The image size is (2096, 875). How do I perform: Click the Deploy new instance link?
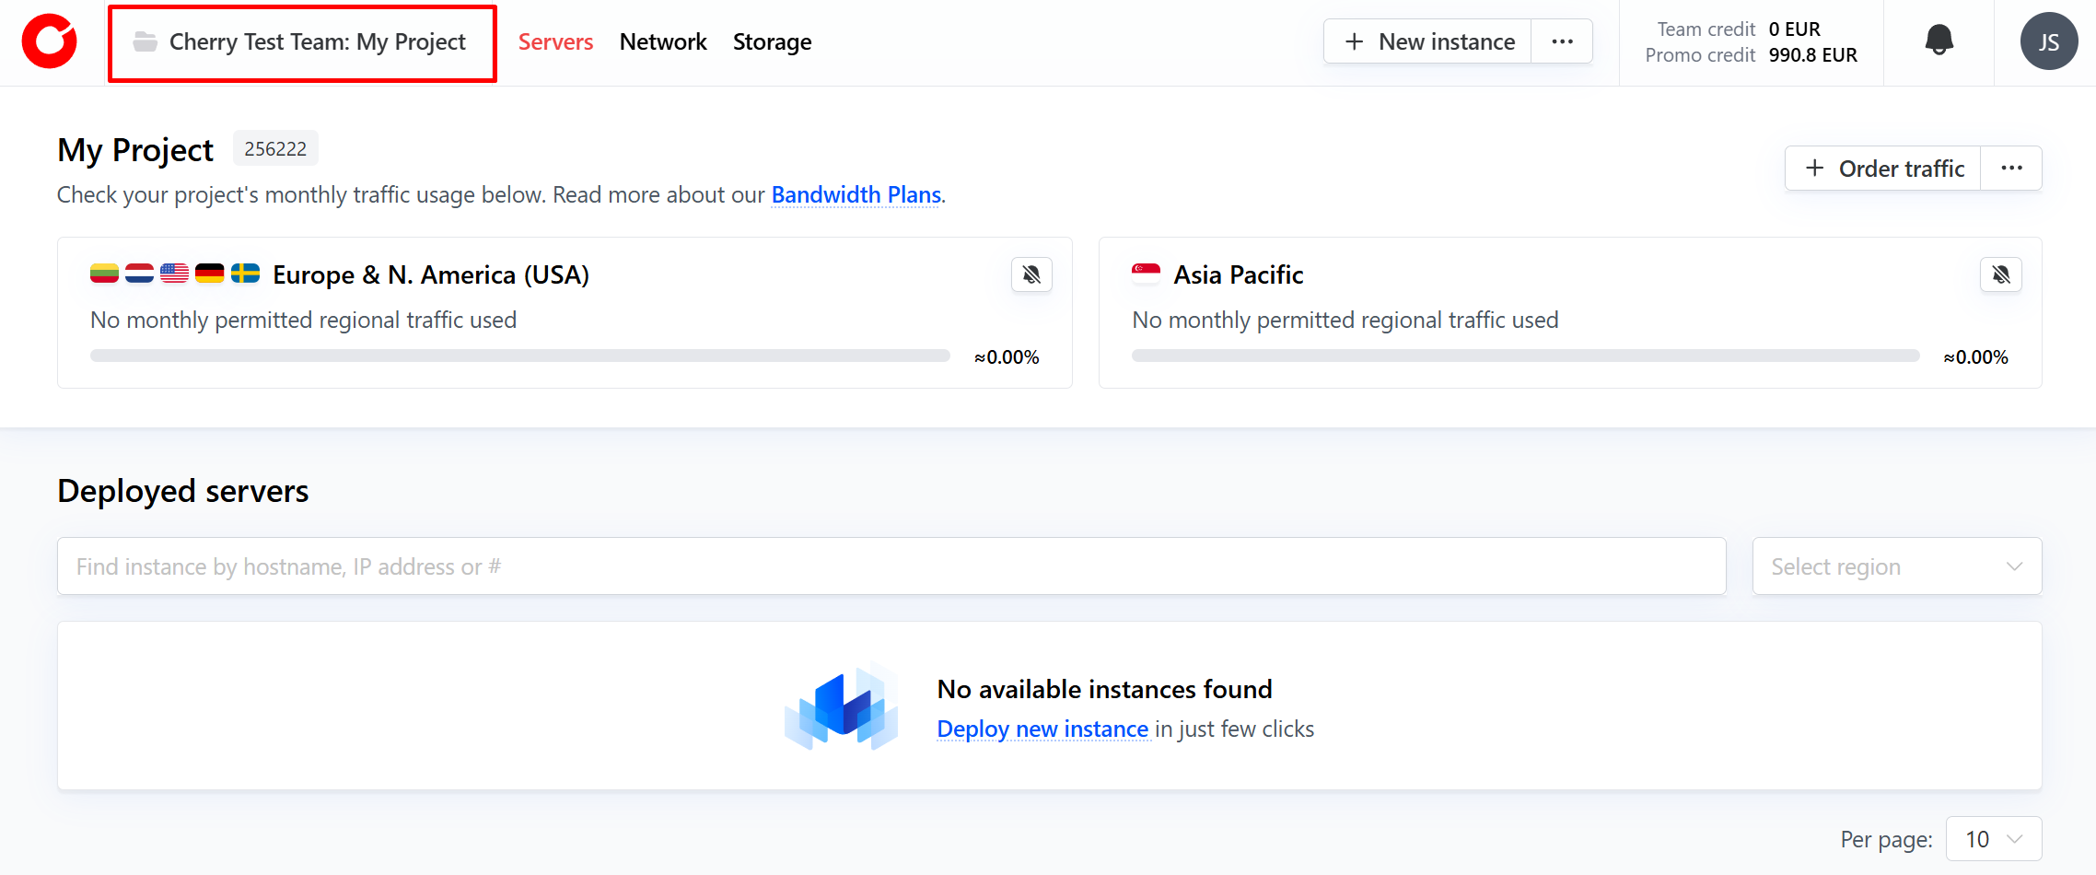click(x=1042, y=729)
